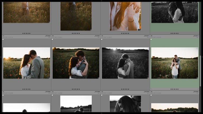Click index number 17 in cell header
The width and height of the screenshot is (203, 114).
4,36
